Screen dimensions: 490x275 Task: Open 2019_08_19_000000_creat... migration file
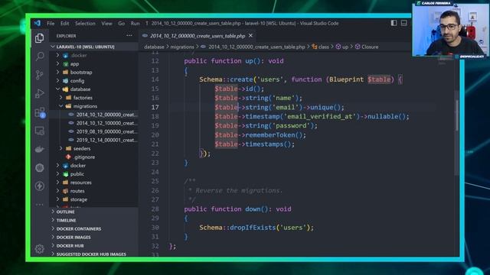(x=93, y=131)
